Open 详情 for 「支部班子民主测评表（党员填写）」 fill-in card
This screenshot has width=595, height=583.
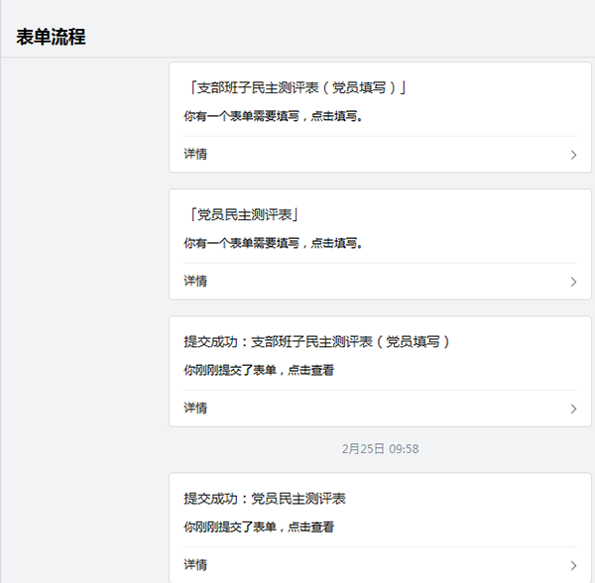195,155
